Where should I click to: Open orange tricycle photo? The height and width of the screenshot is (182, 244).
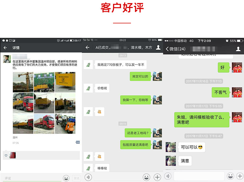click(65, 124)
